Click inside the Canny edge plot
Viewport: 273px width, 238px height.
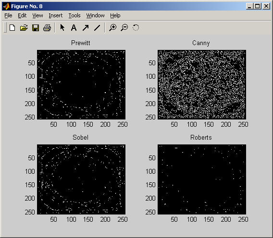pyautogui.click(x=202, y=84)
